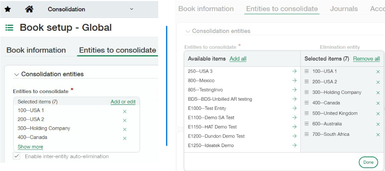Click the Done button
The image size is (385, 171).
368,162
